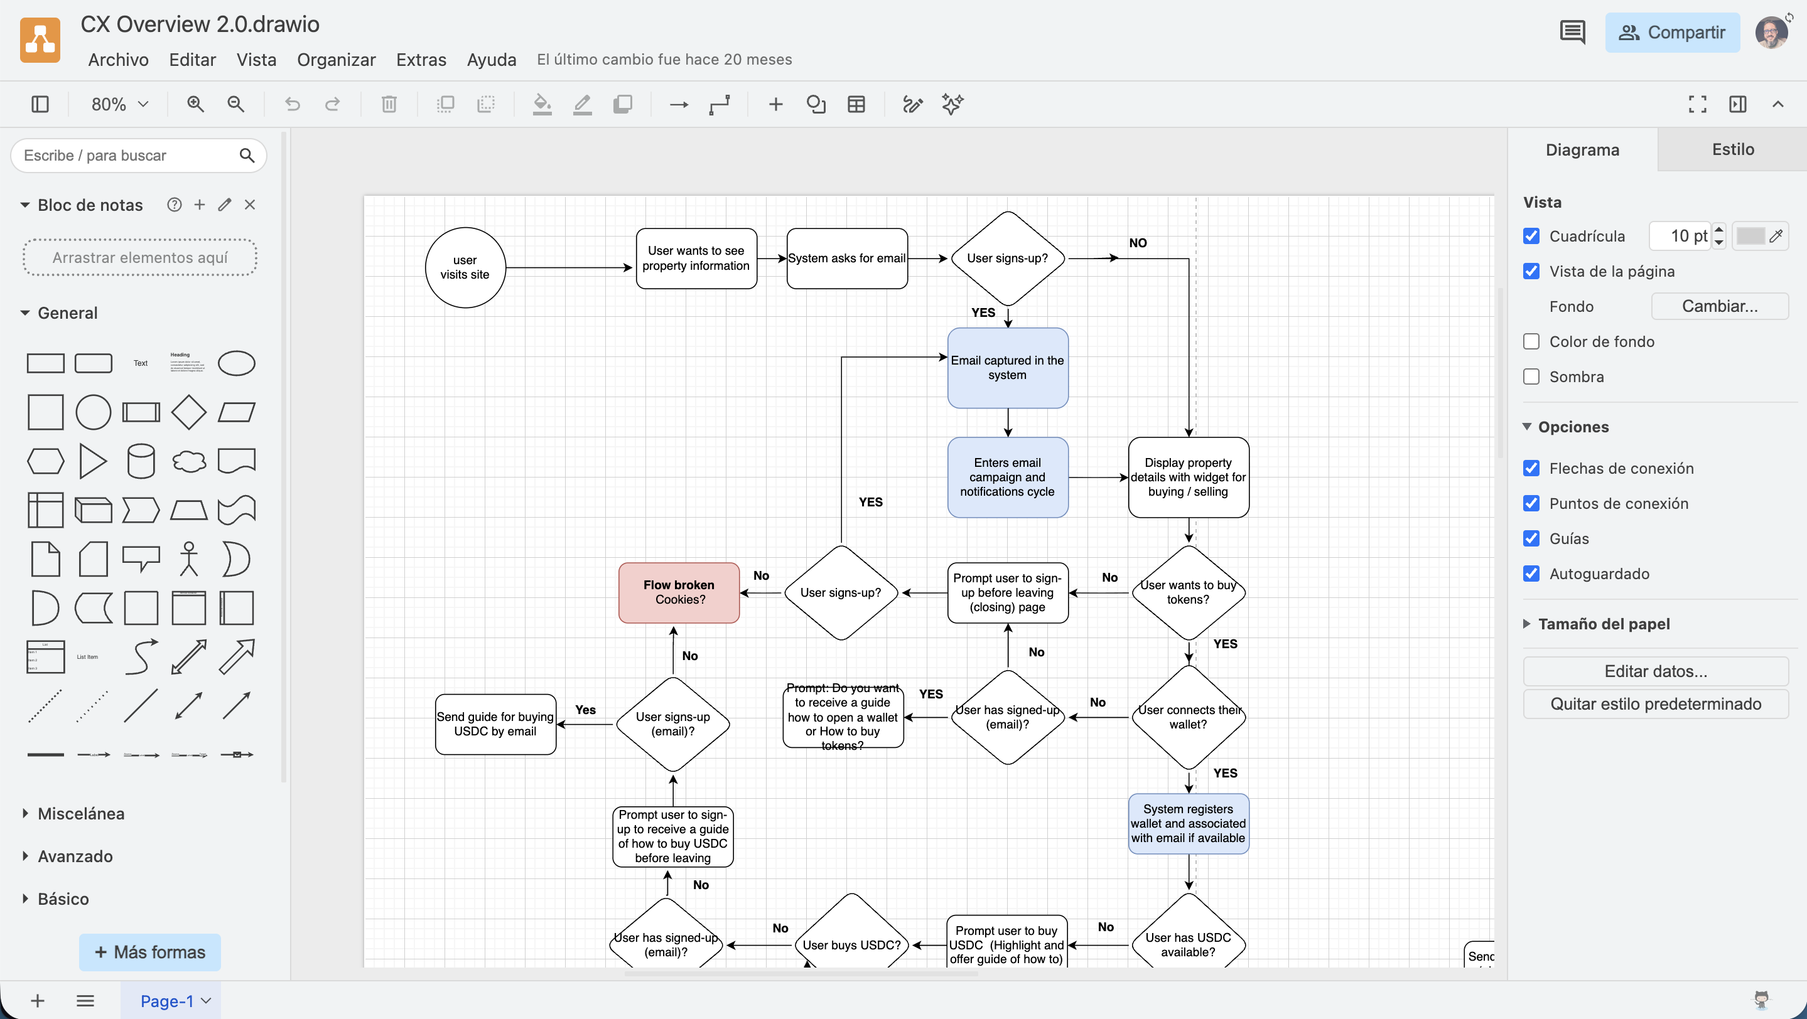
Task: Collapse the toolbar with the chevron-up
Action: (1777, 104)
